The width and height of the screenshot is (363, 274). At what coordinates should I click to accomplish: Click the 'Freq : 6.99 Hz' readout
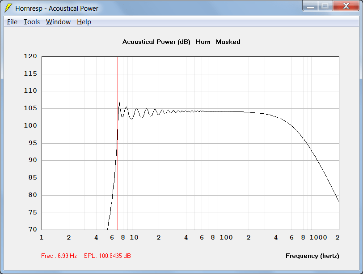point(59,256)
